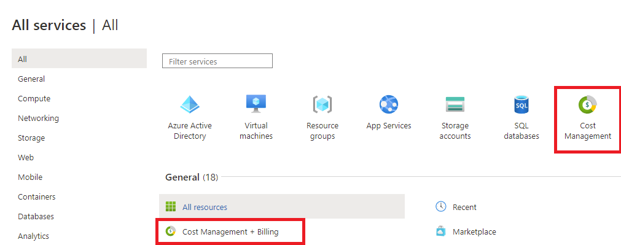Open the Storage accounts icon
621x245 pixels.
[x=455, y=104]
